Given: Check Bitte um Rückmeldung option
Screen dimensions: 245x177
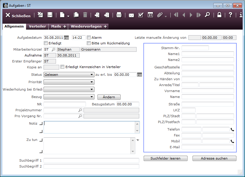Looking at the screenshot, I should click(89, 43).
